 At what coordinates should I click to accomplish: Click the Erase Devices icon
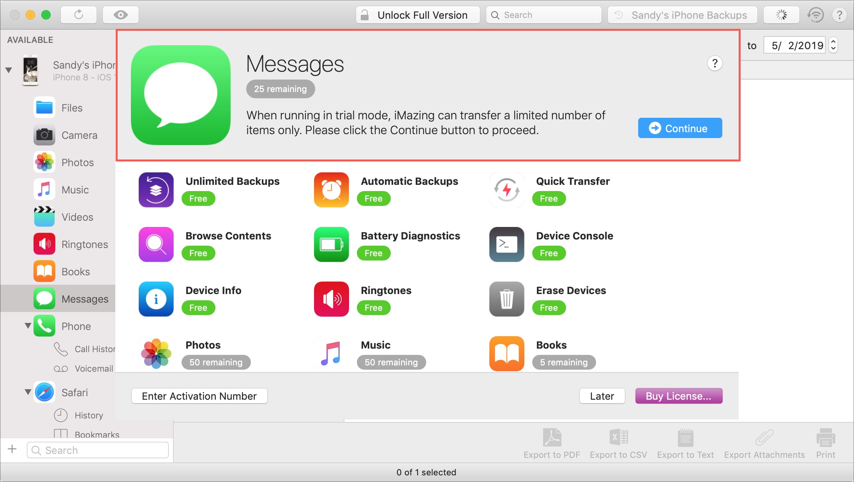[506, 299]
